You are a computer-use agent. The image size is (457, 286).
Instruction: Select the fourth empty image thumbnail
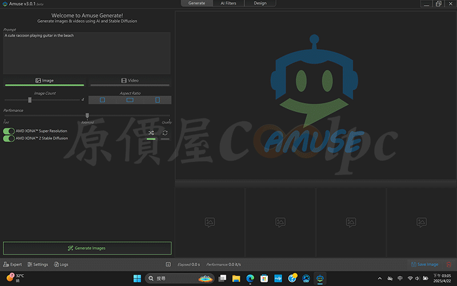[x=422, y=223]
